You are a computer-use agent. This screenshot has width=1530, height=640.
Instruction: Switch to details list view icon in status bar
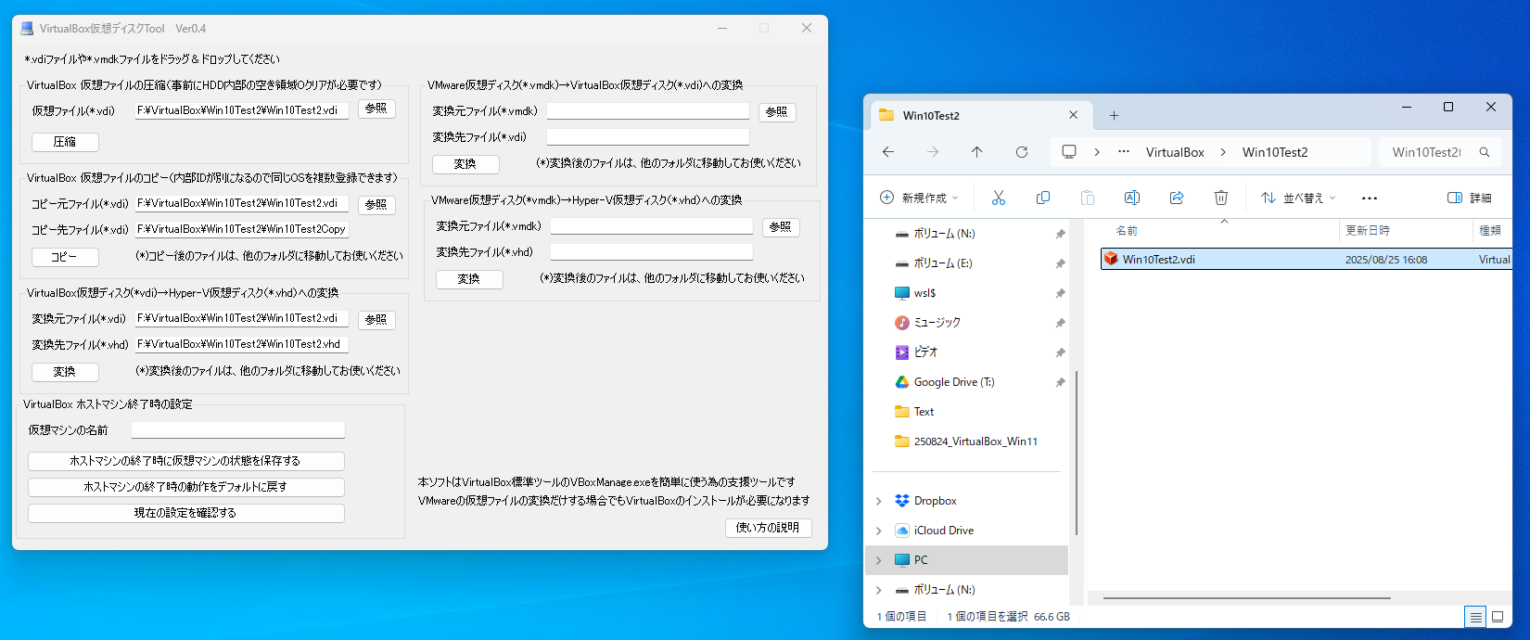pyautogui.click(x=1475, y=617)
